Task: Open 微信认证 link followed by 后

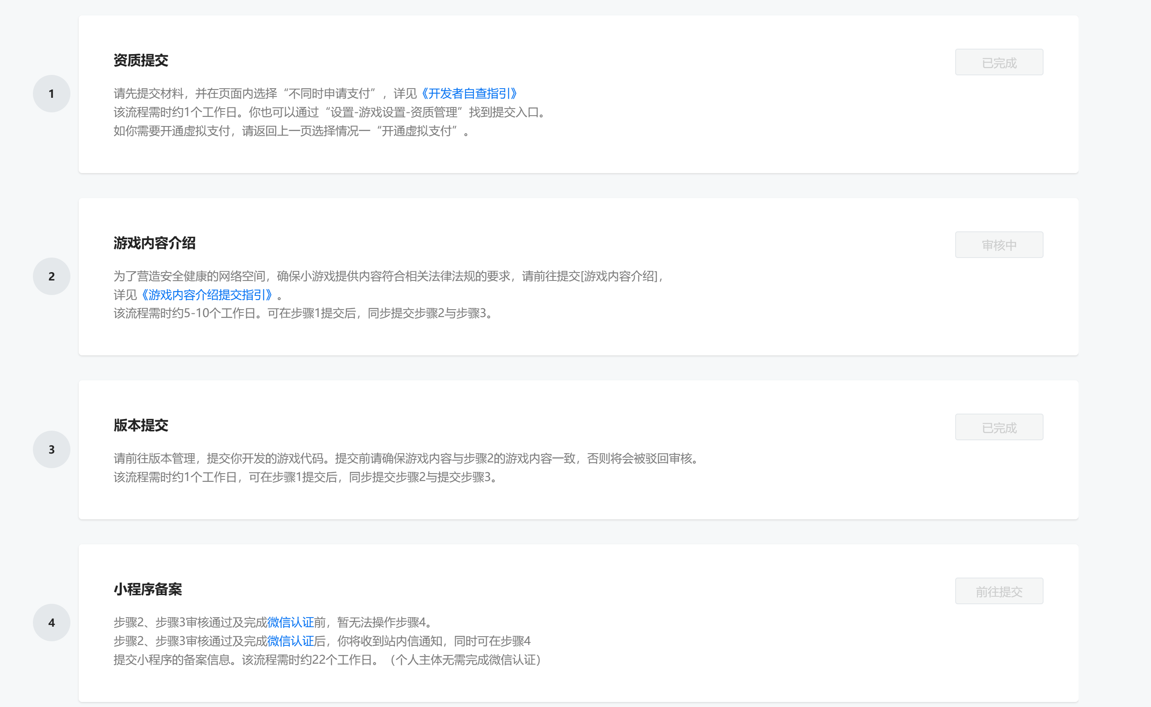Action: click(290, 641)
